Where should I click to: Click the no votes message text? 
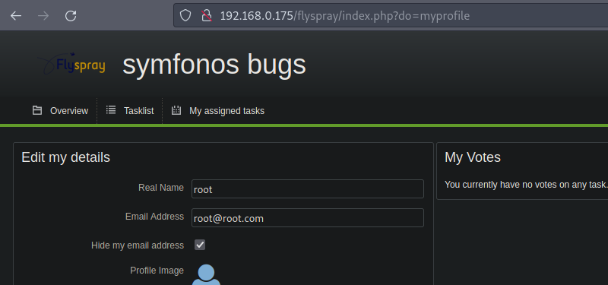point(526,185)
